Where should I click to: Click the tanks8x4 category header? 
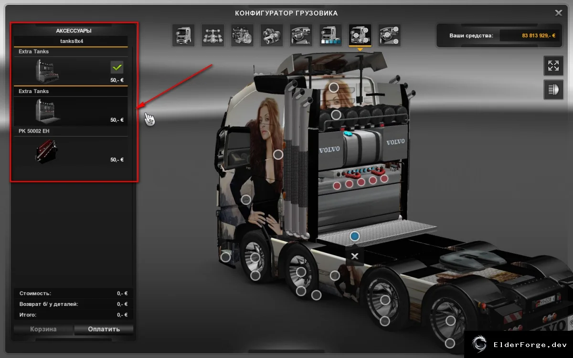71,41
